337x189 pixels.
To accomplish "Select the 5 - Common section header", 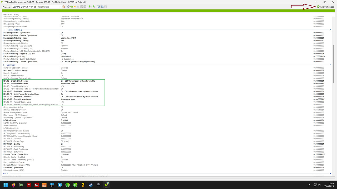I will coord(9,65).
